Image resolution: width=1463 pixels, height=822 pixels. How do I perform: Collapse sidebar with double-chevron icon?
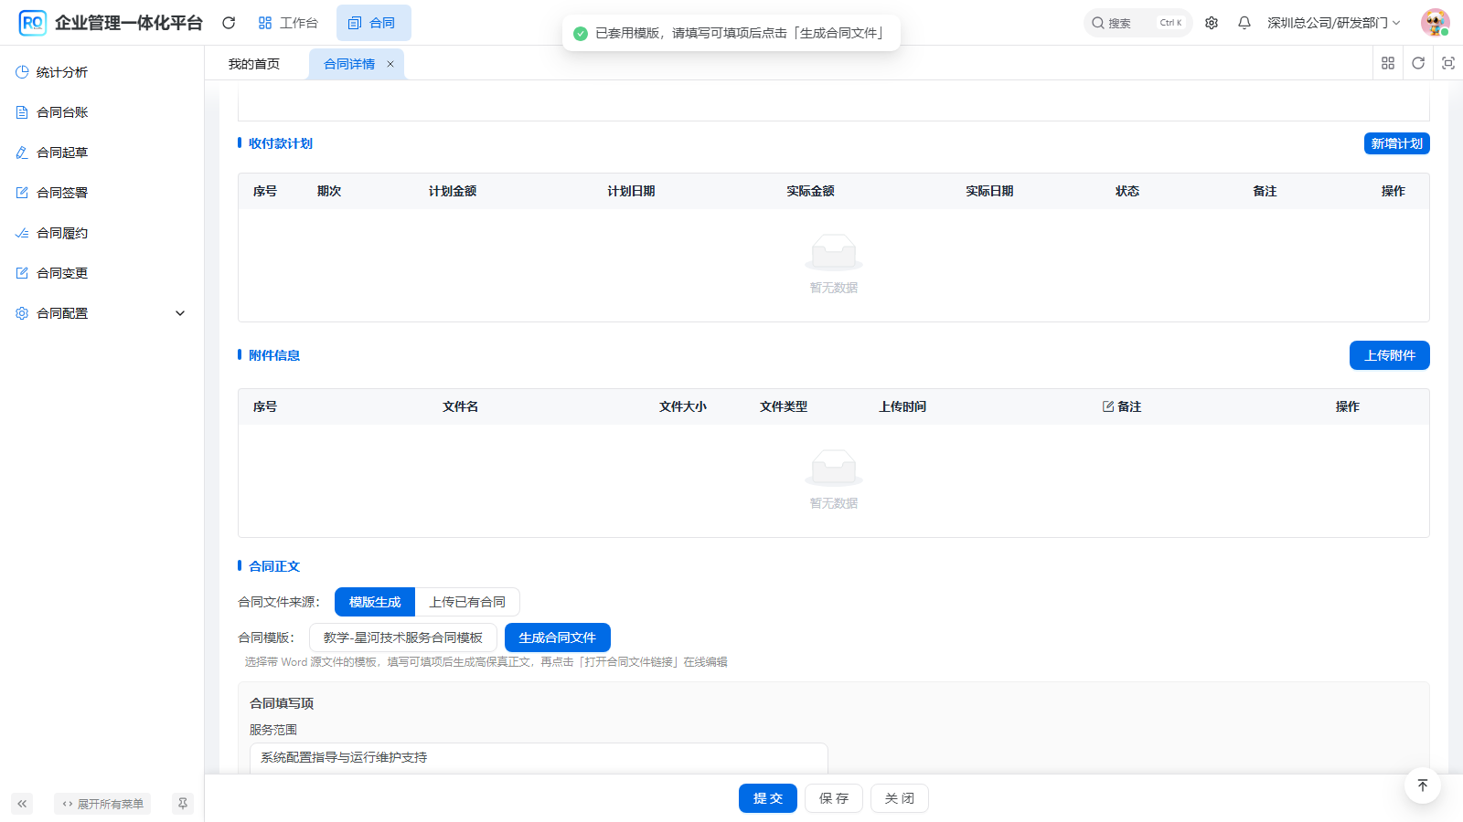pyautogui.click(x=22, y=804)
